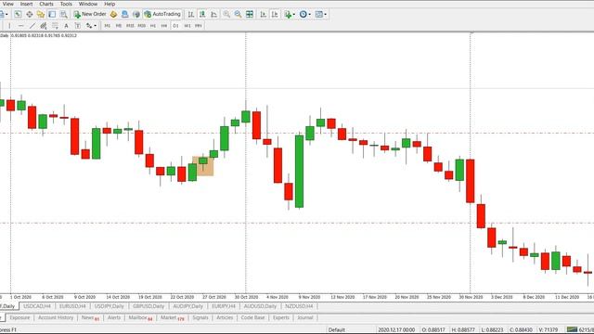Zoom out of the chart
Image resolution: width=594 pixels, height=334 pixels.
coord(238,15)
